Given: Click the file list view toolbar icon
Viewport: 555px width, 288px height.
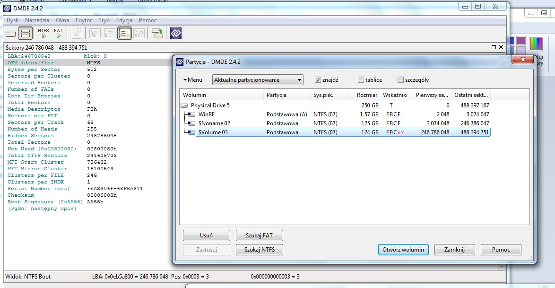Looking at the screenshot, I should tap(109, 34).
